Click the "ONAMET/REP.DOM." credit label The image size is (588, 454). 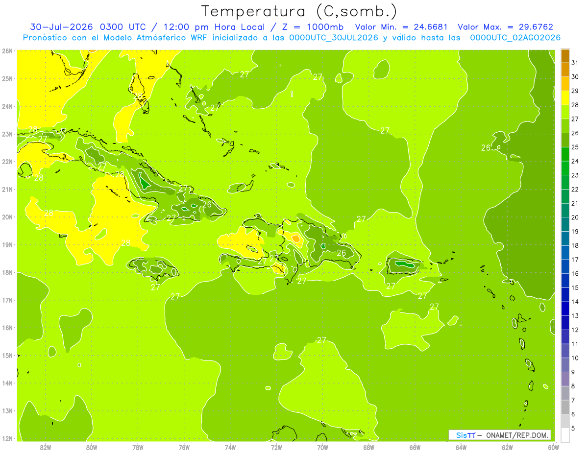point(517,435)
